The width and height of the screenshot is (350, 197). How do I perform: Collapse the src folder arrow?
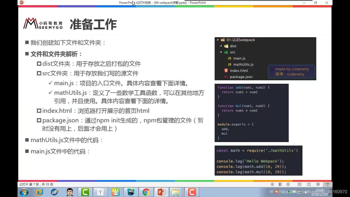point(221,52)
